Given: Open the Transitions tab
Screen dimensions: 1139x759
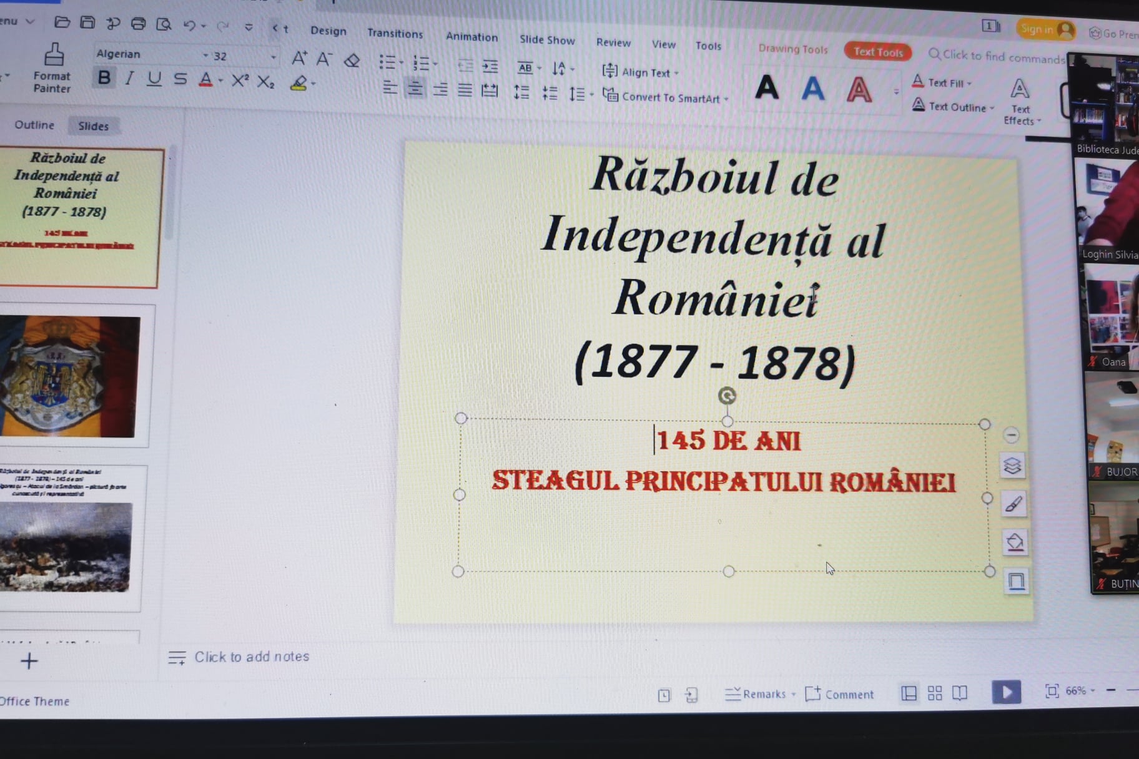Looking at the screenshot, I should point(395,33).
